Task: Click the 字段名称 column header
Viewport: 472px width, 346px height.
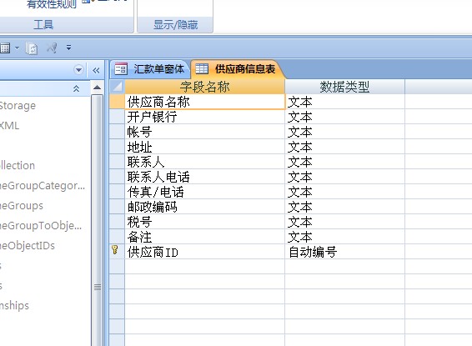Action: point(204,87)
